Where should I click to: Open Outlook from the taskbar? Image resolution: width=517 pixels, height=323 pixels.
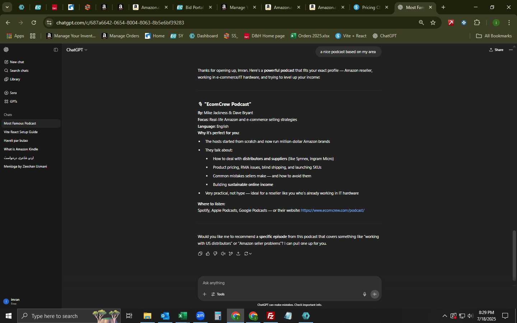pyautogui.click(x=165, y=316)
